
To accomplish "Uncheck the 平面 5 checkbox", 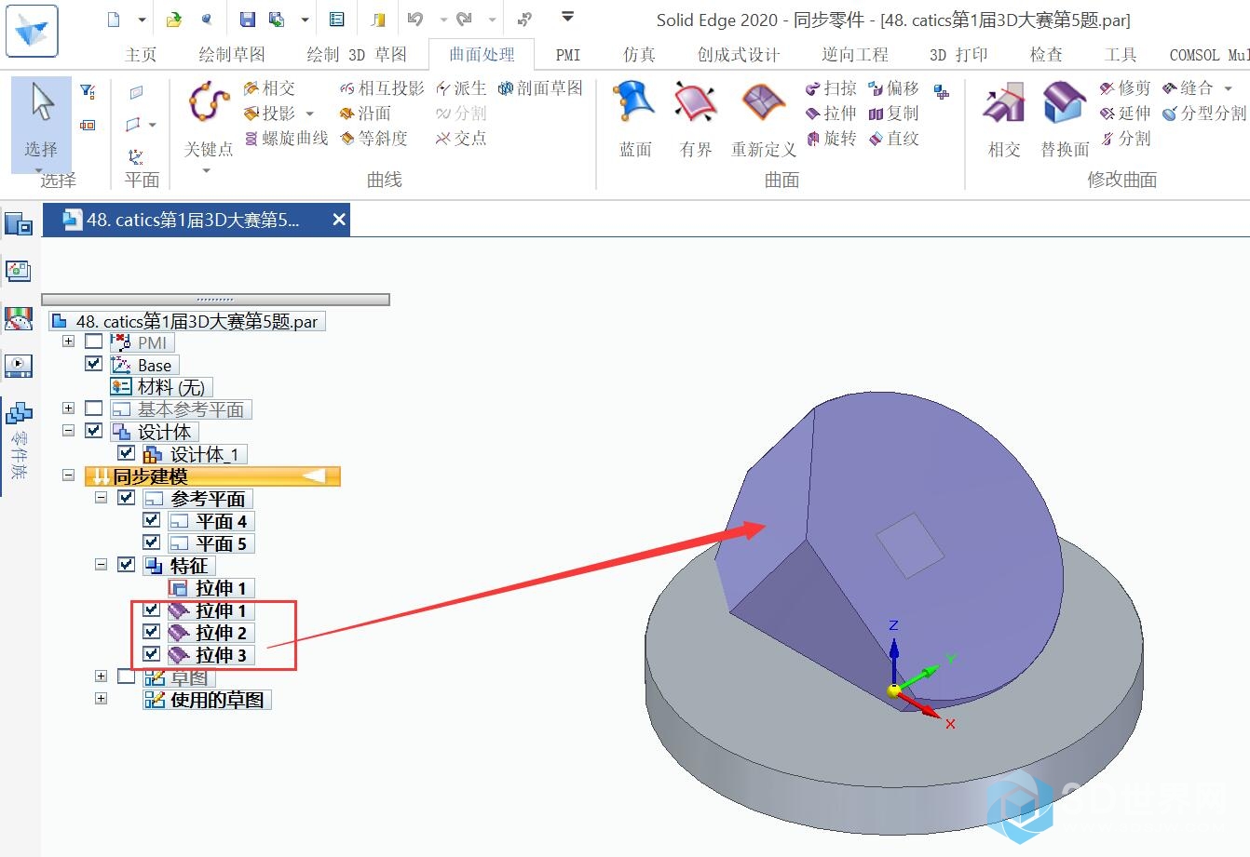I will click(151, 542).
